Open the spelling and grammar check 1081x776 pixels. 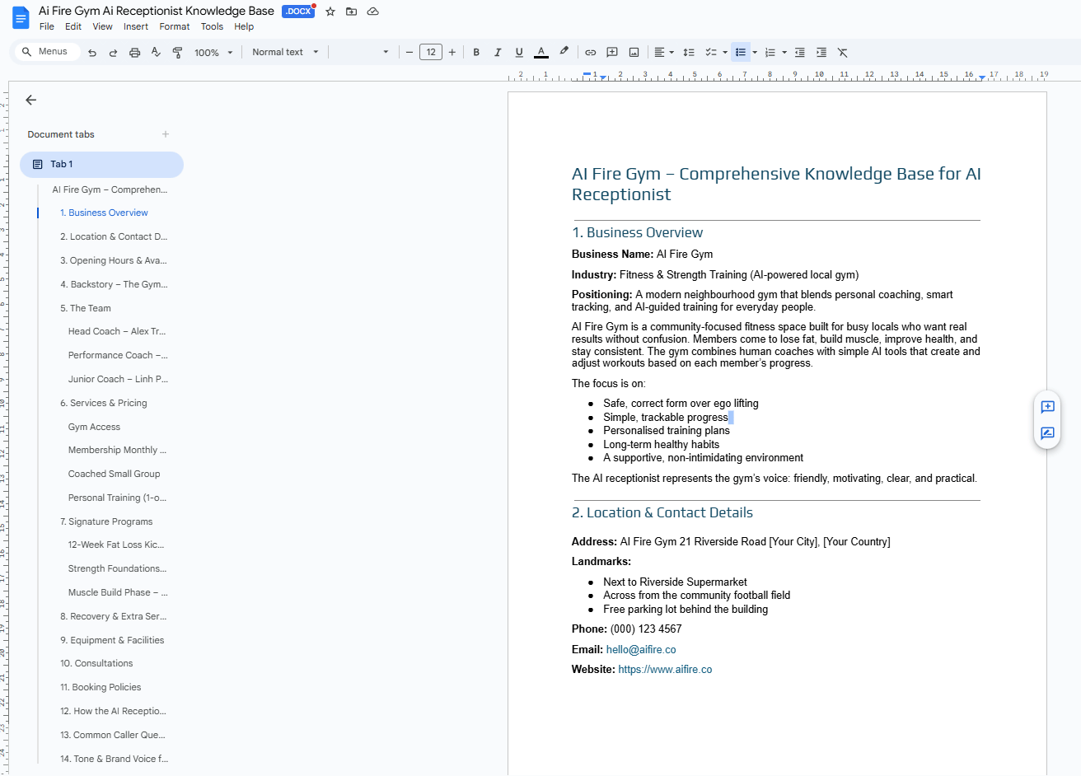click(x=156, y=52)
